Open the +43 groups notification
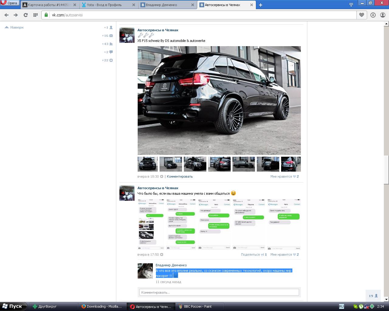389x311 pixels. point(108,44)
